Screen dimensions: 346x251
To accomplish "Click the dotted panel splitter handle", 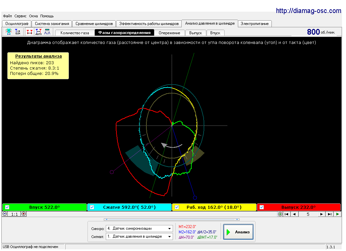I will coord(172,219).
